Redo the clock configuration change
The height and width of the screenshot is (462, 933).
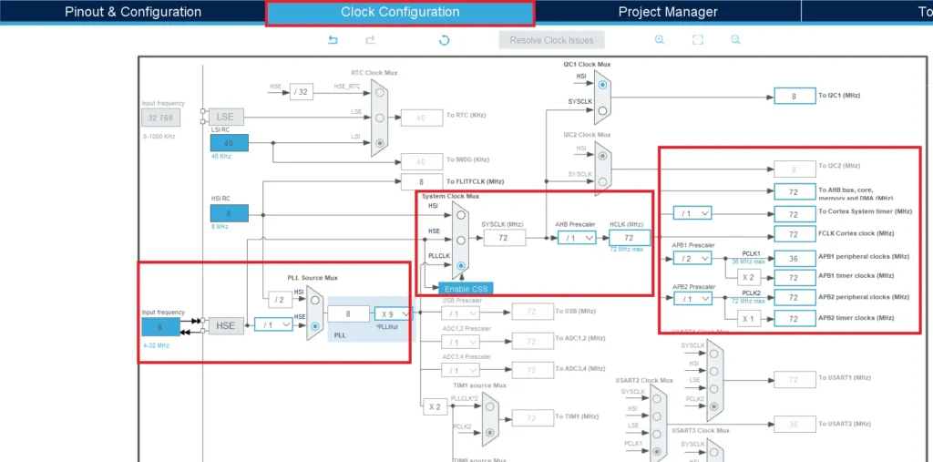click(x=370, y=40)
